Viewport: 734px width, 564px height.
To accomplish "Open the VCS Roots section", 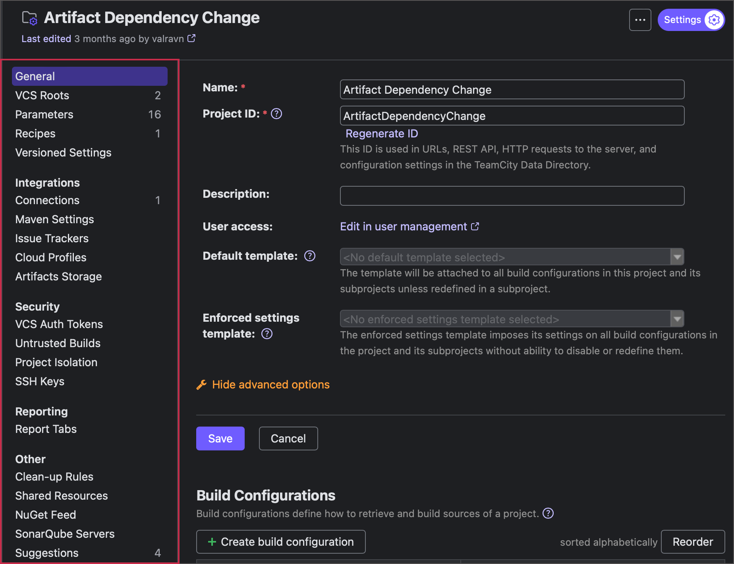I will click(x=42, y=95).
